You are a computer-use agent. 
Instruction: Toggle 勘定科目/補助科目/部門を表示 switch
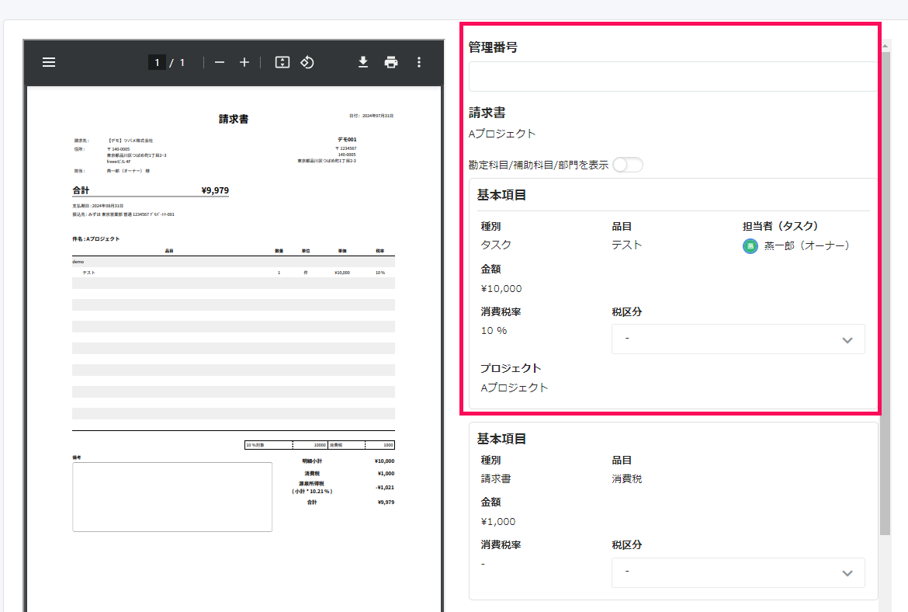tap(628, 165)
